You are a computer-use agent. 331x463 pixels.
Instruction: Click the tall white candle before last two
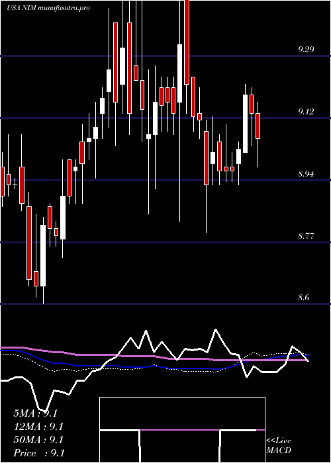click(x=245, y=124)
